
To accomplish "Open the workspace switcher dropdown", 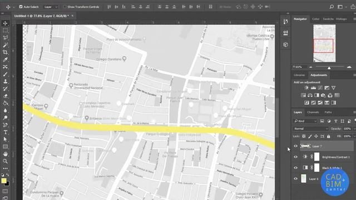I will 341,7.
